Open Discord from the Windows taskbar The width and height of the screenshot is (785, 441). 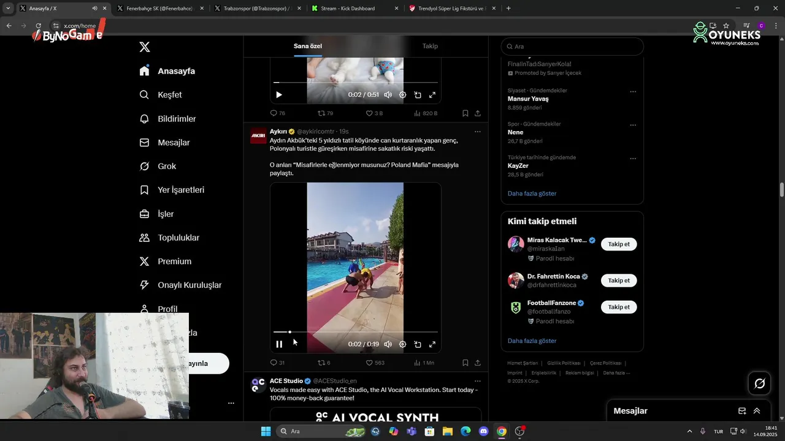pyautogui.click(x=483, y=431)
